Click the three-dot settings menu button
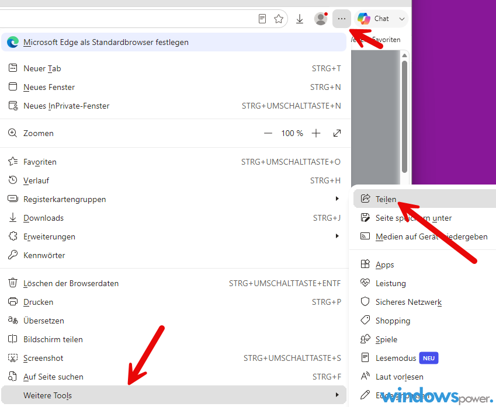 click(x=342, y=19)
